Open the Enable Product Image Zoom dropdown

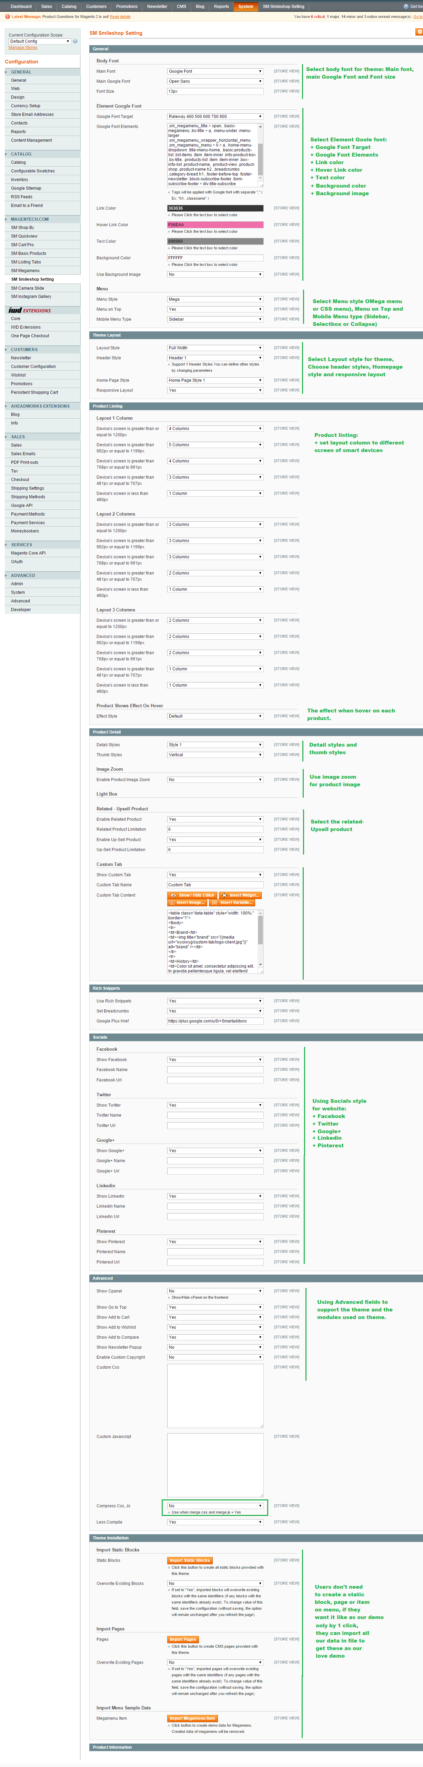pos(215,779)
